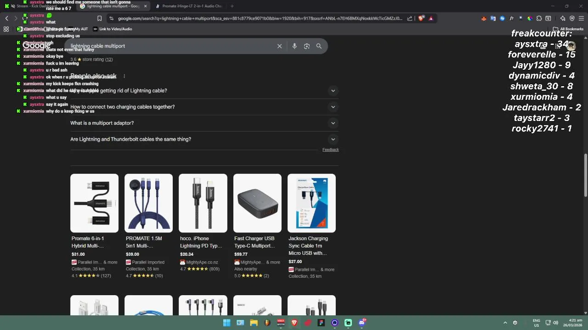Start a voice search with the microphone
588x330 pixels.
click(x=294, y=46)
